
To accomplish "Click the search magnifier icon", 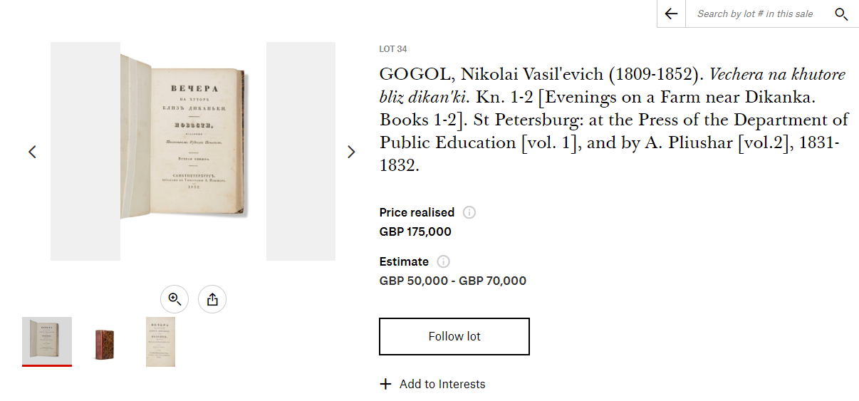I will 841,14.
